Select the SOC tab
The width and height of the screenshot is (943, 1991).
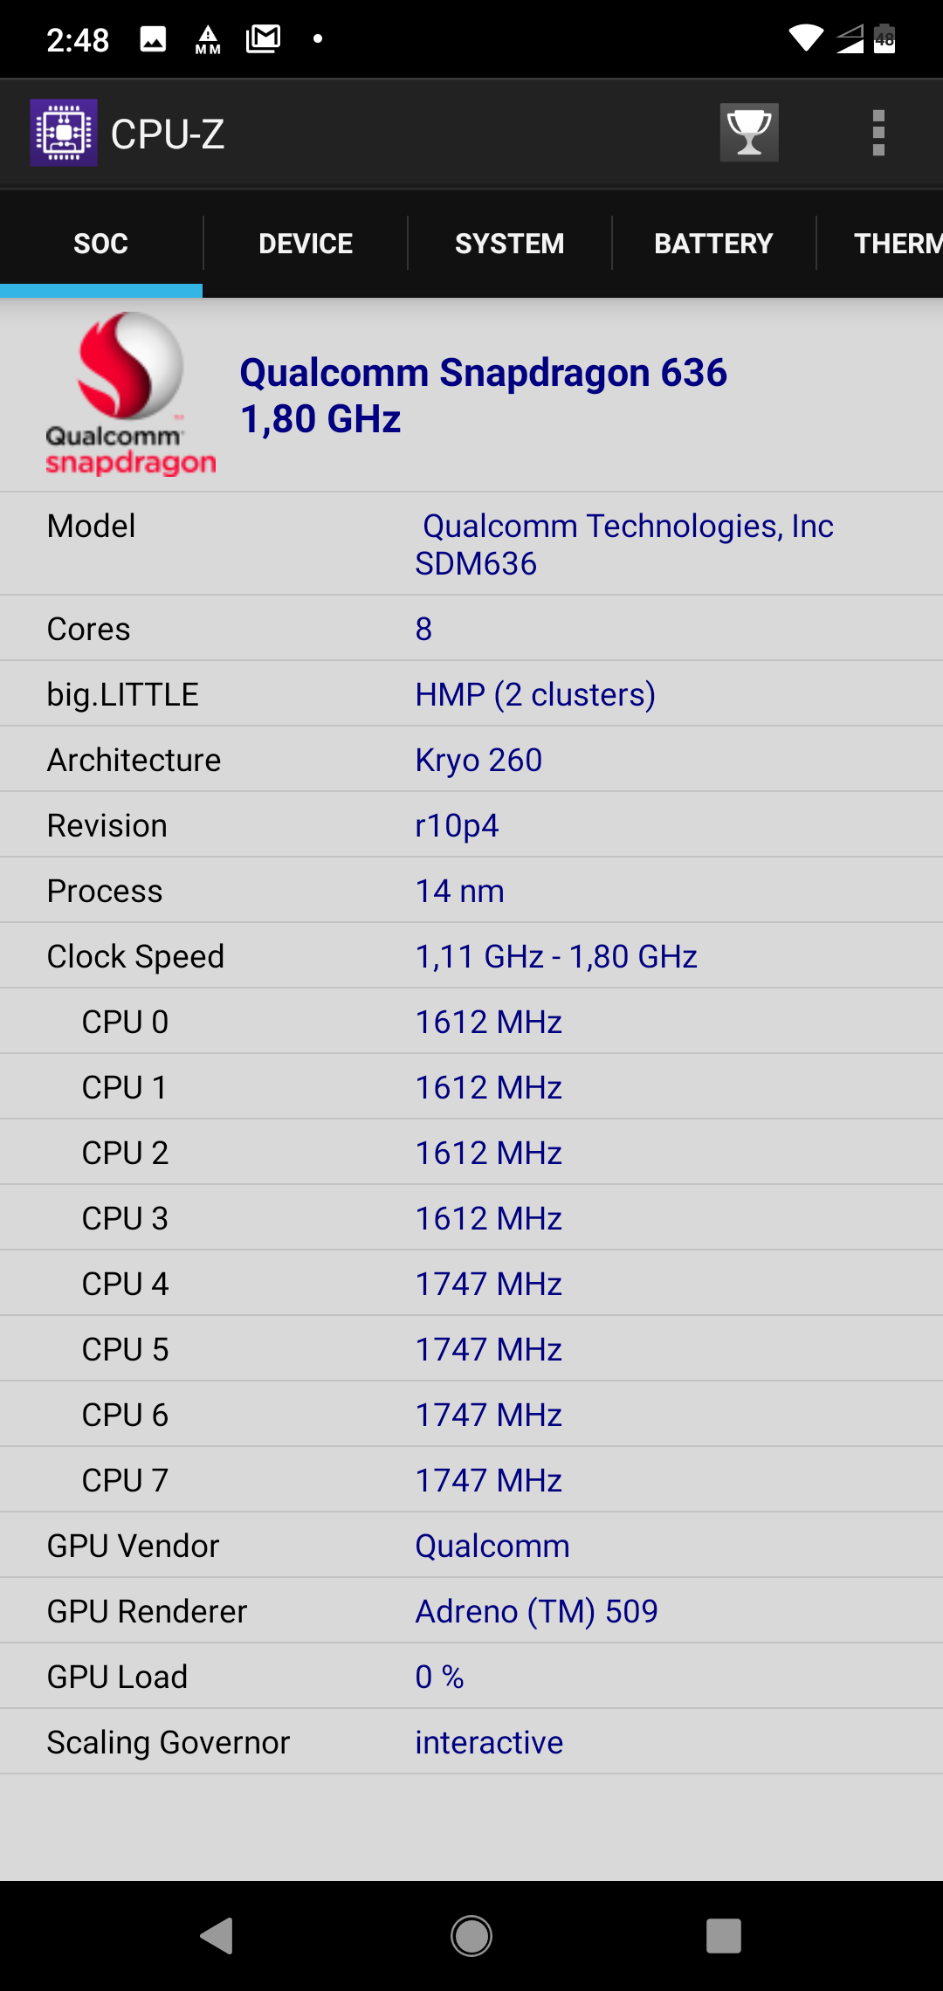coord(101,244)
